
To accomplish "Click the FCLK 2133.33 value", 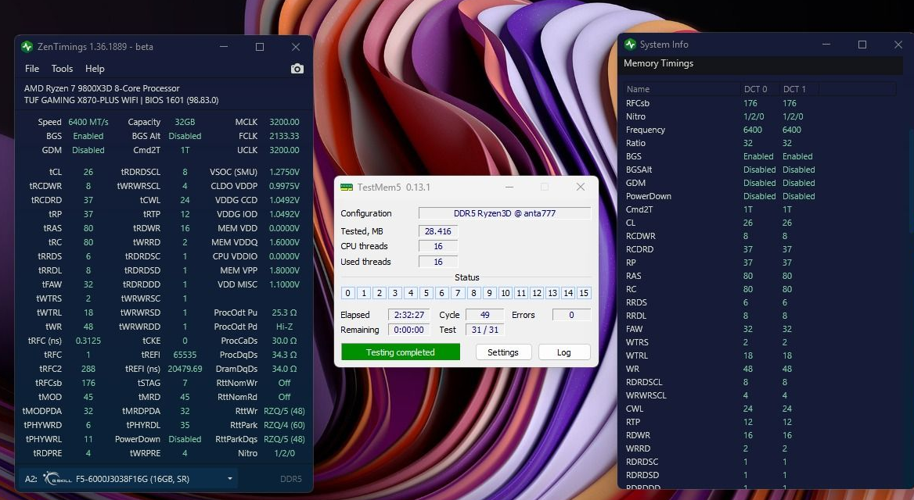I will click(285, 136).
